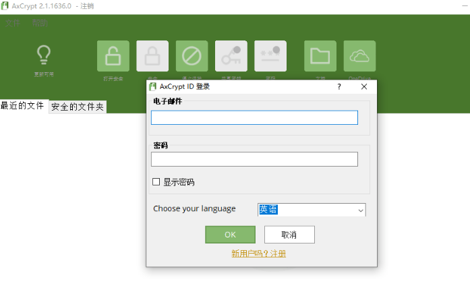Click the key sharing toolbar icon

231,56
